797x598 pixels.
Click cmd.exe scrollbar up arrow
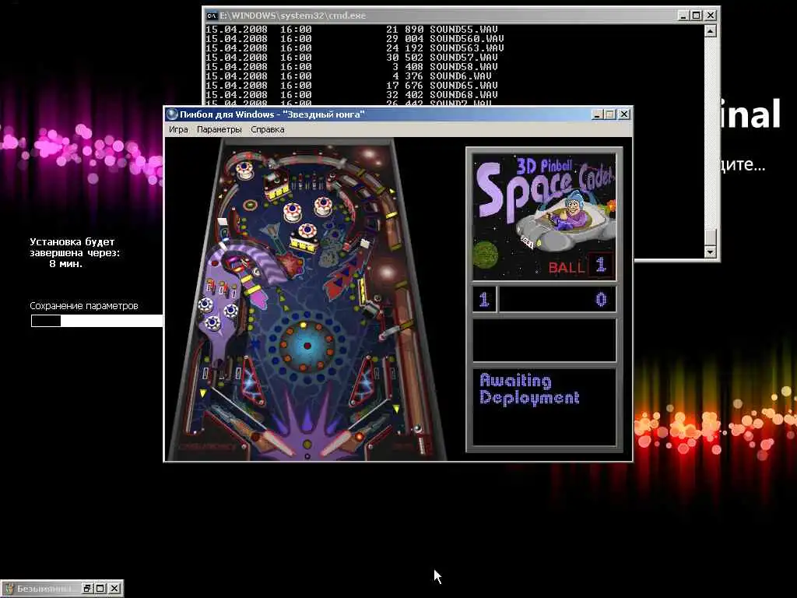click(710, 31)
